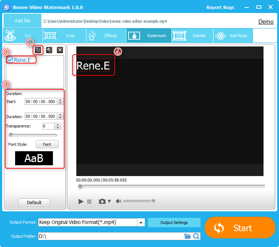Click the Effects stars icon
Image resolution: width=279 pixels, height=247 pixels.
pyautogui.click(x=92, y=35)
